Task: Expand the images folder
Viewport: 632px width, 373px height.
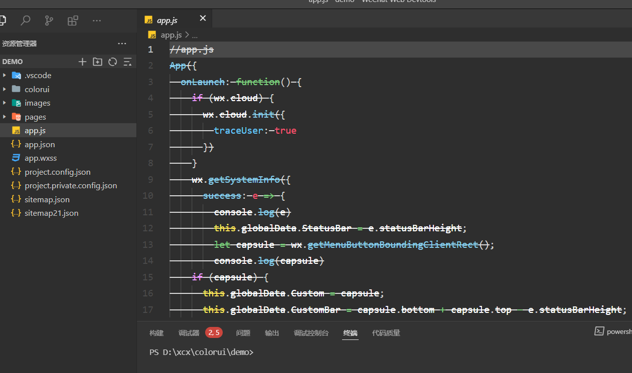Action: pos(5,103)
